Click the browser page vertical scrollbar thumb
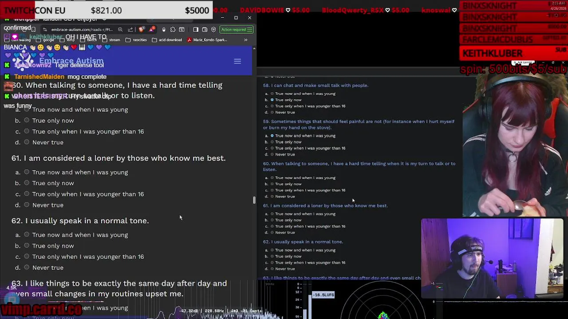Viewport: 568px width, 319px height. tap(254, 200)
